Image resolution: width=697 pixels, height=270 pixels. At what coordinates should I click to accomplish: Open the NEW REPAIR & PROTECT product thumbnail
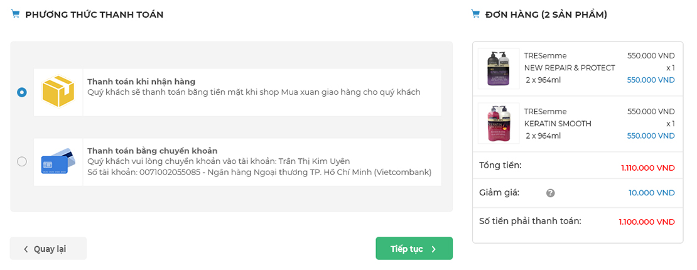pos(499,68)
